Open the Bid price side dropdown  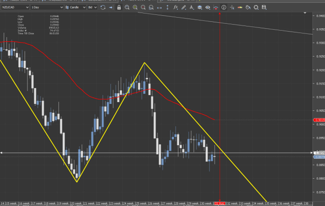point(92,7)
